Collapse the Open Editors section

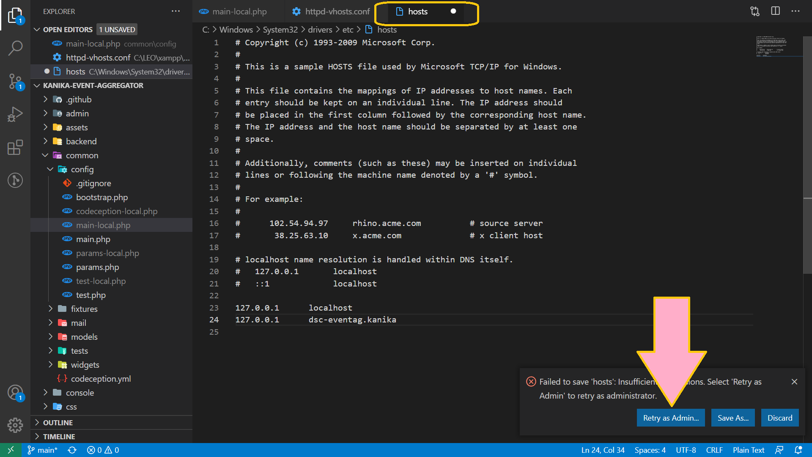pos(37,30)
